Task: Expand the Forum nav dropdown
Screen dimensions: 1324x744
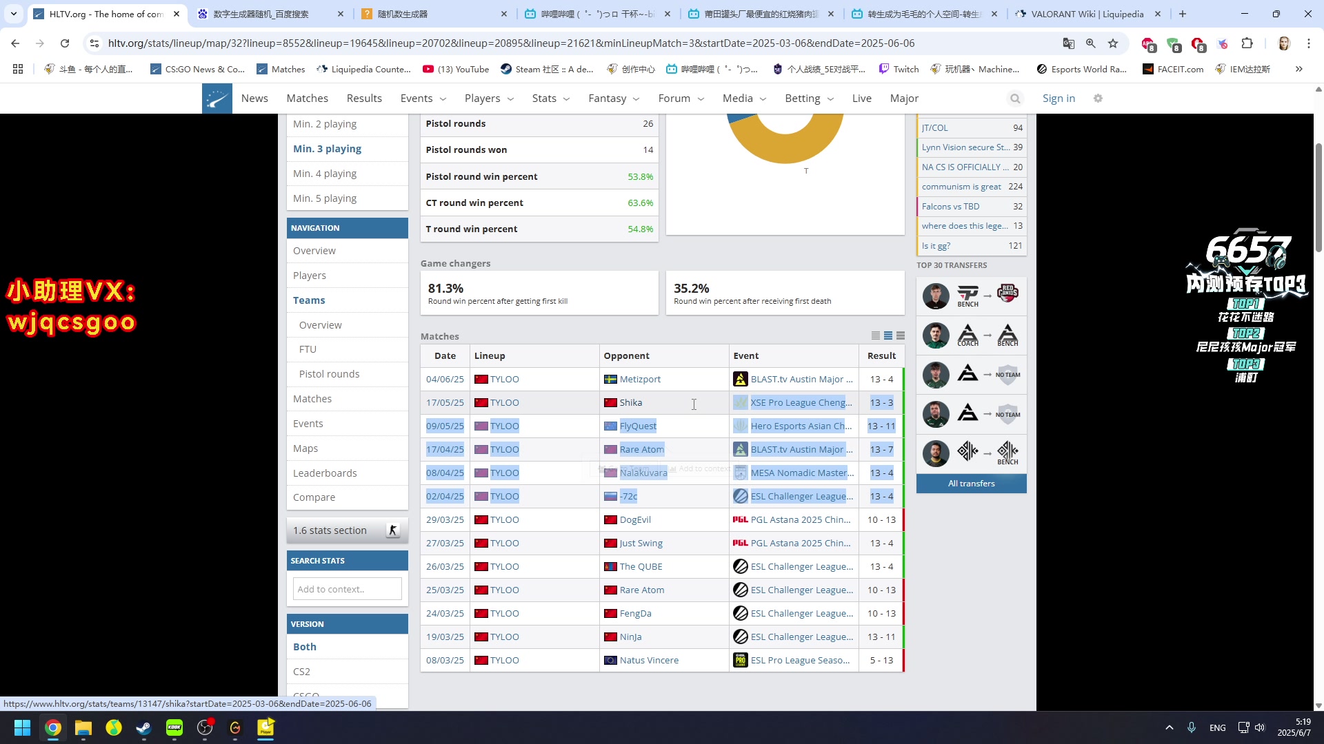Action: [701, 99]
